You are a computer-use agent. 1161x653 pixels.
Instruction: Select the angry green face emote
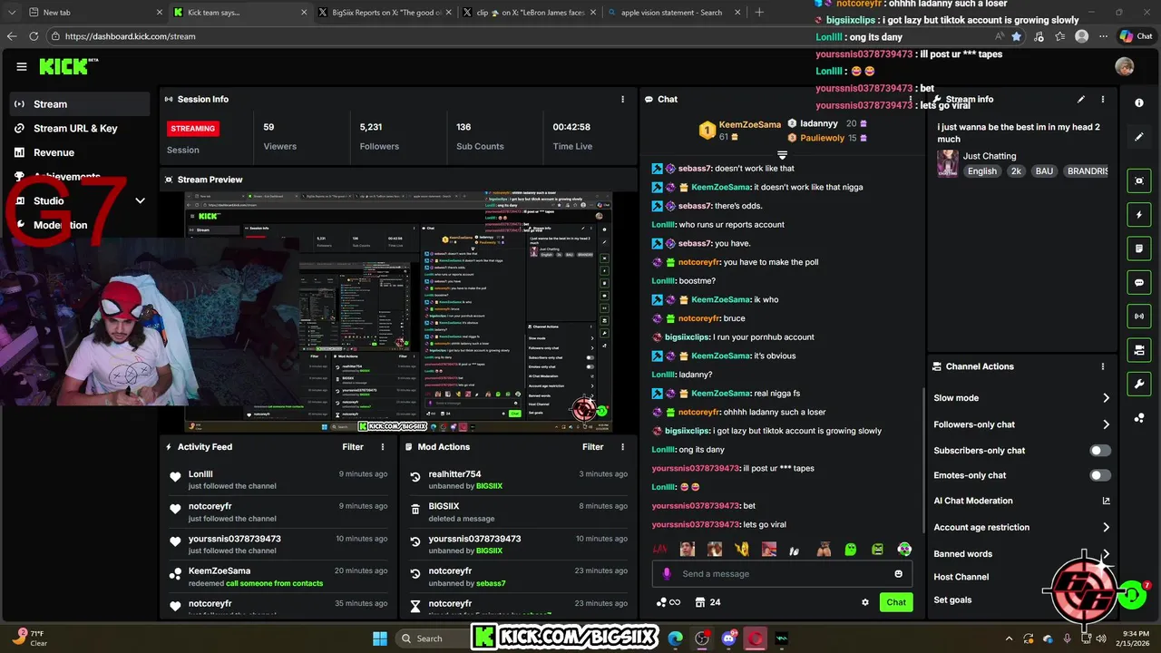pos(877,549)
